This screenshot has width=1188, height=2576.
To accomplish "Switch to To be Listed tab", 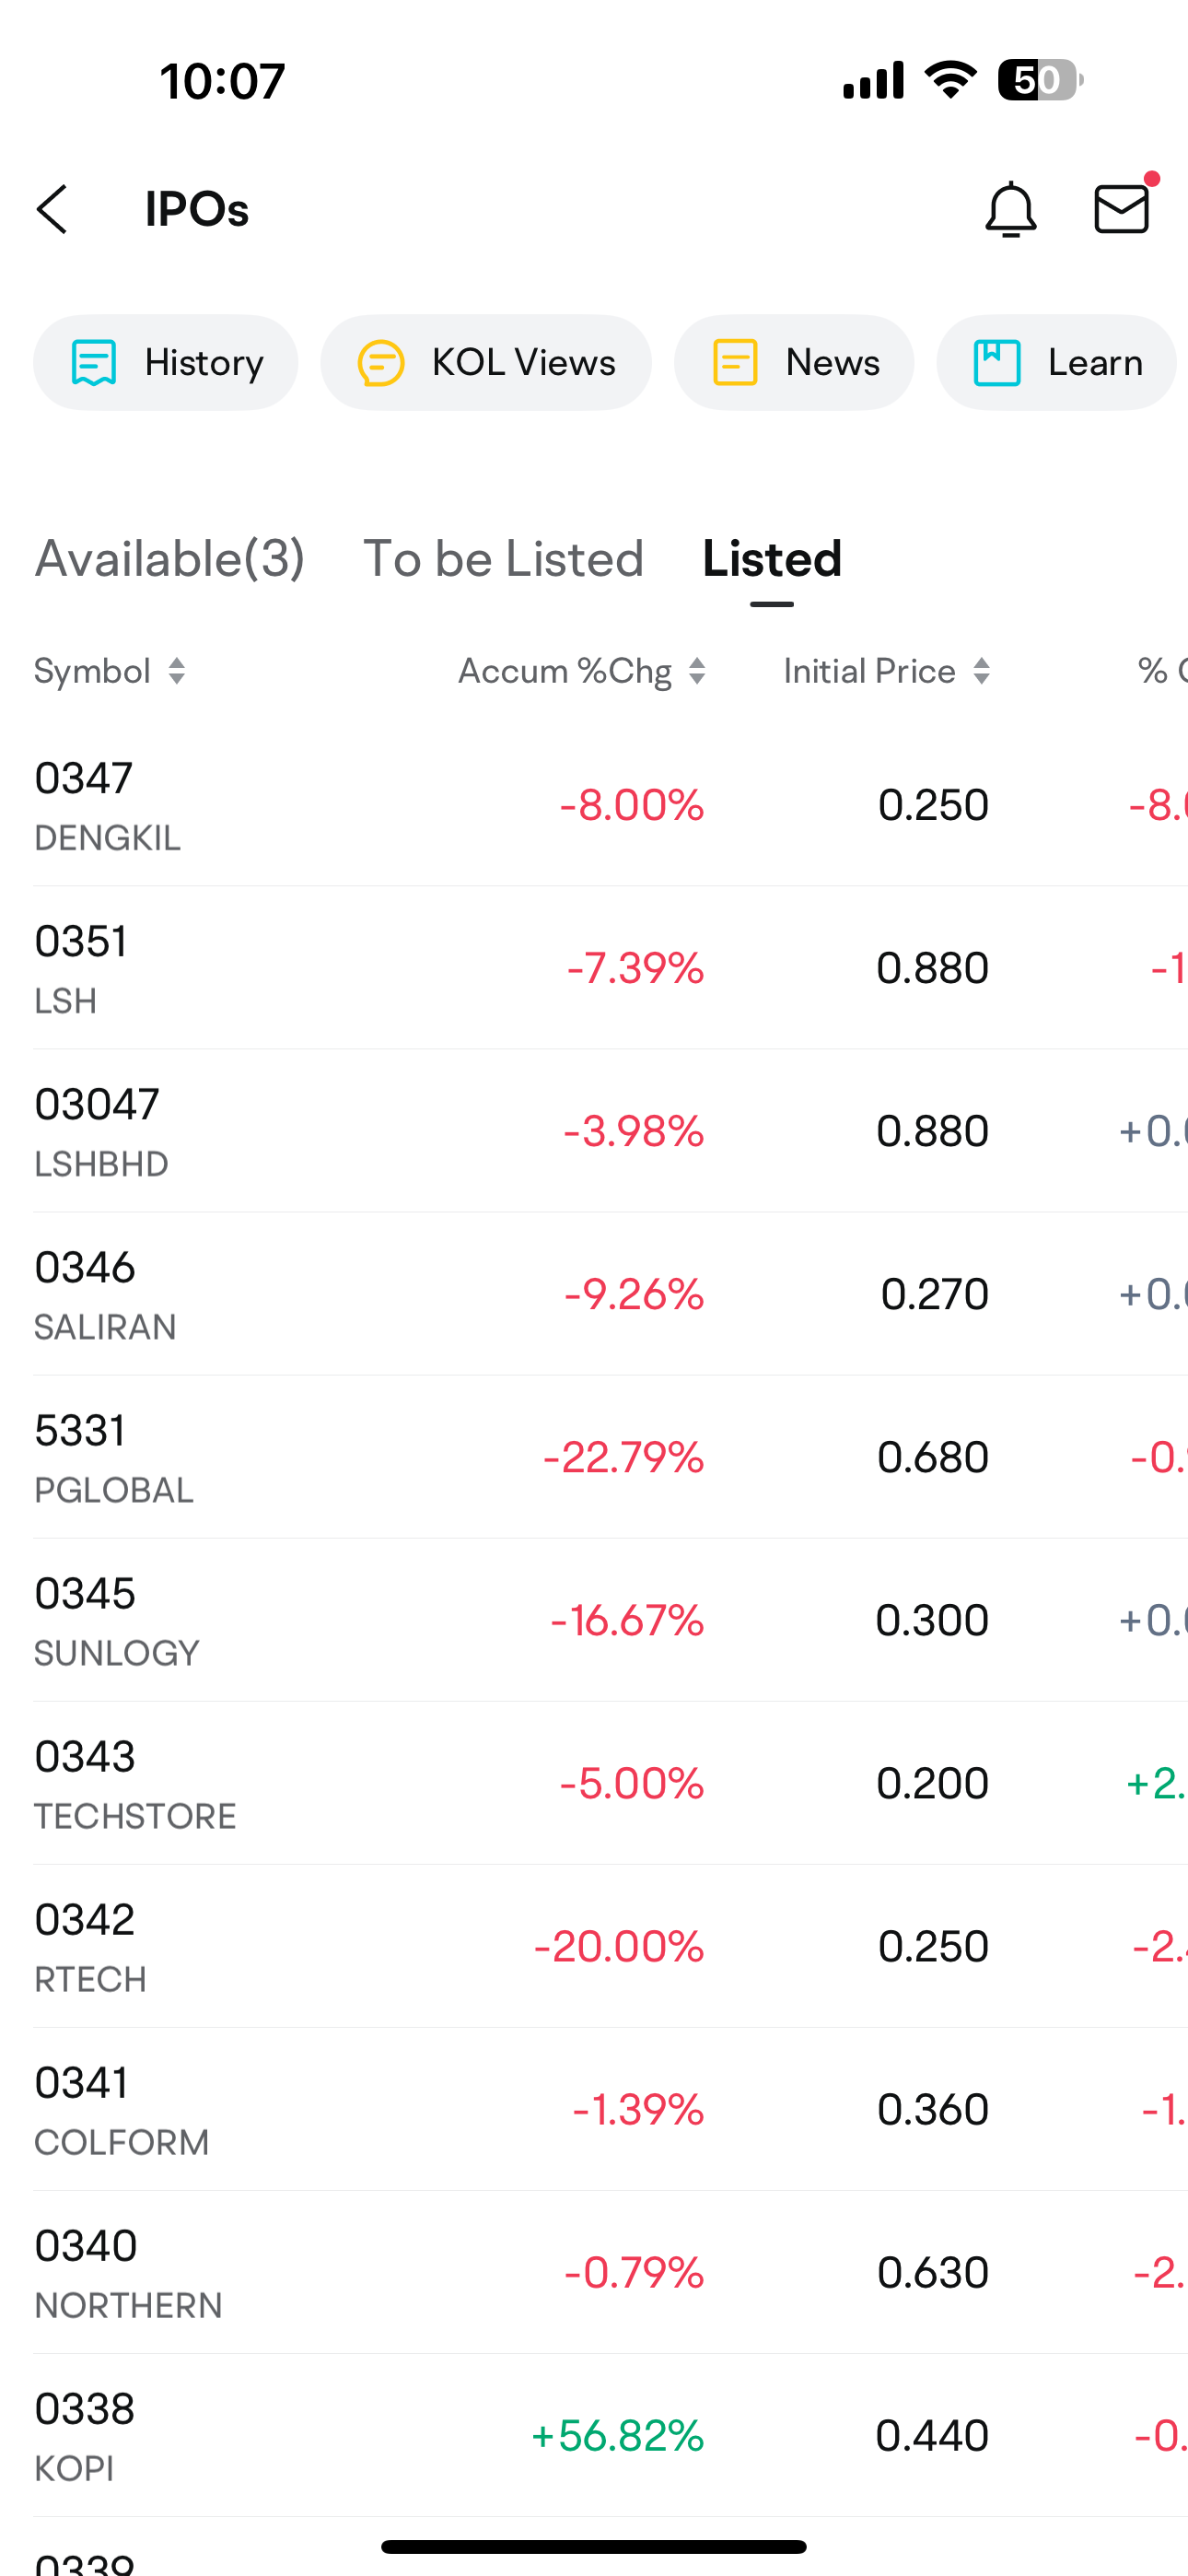I will (x=503, y=558).
